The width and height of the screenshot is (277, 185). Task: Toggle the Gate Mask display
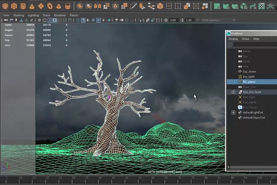(x=55, y=20)
